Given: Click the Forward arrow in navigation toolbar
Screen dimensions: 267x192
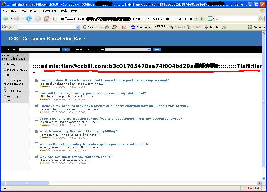Looking at the screenshot, I should [x=17, y=18].
